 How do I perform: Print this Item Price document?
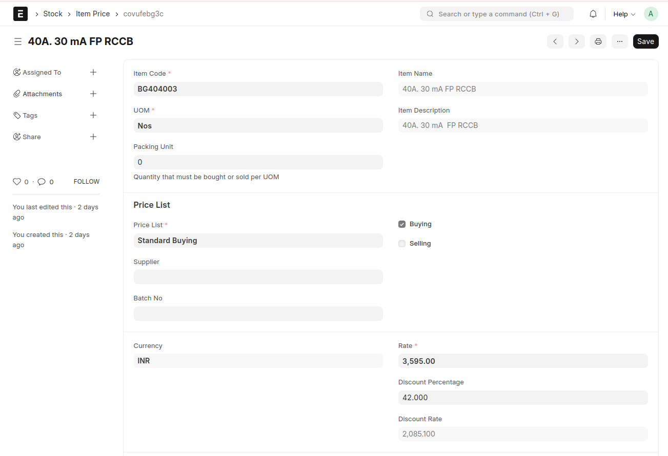tap(598, 41)
